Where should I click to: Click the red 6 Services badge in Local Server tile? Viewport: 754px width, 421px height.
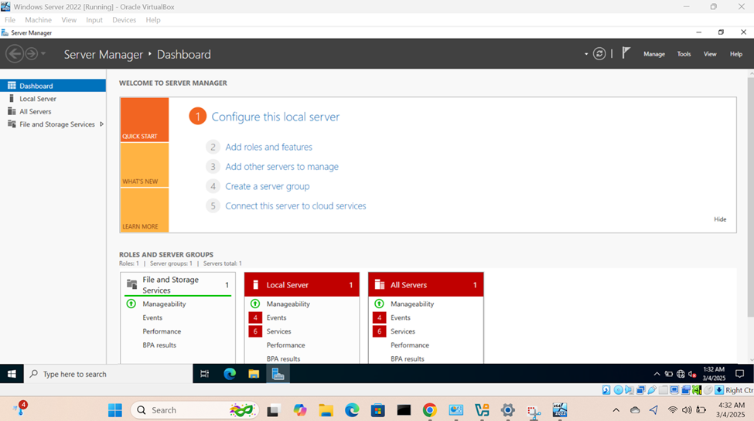255,331
